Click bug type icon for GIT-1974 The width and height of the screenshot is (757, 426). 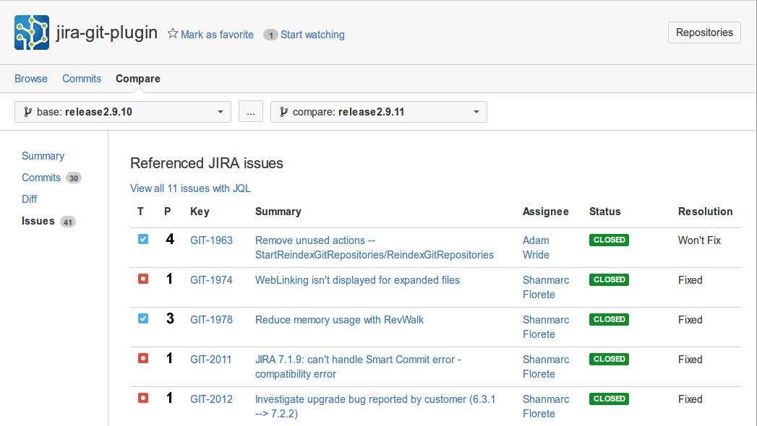tap(143, 279)
